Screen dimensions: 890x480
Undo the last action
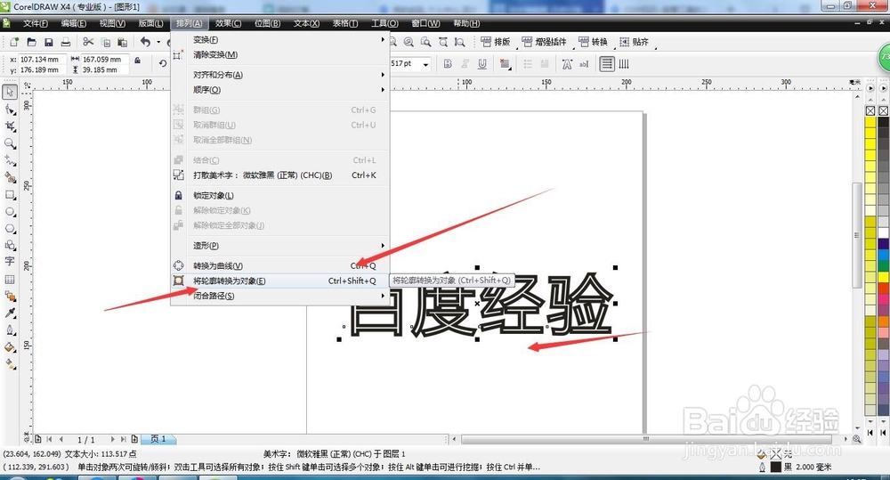click(x=145, y=42)
